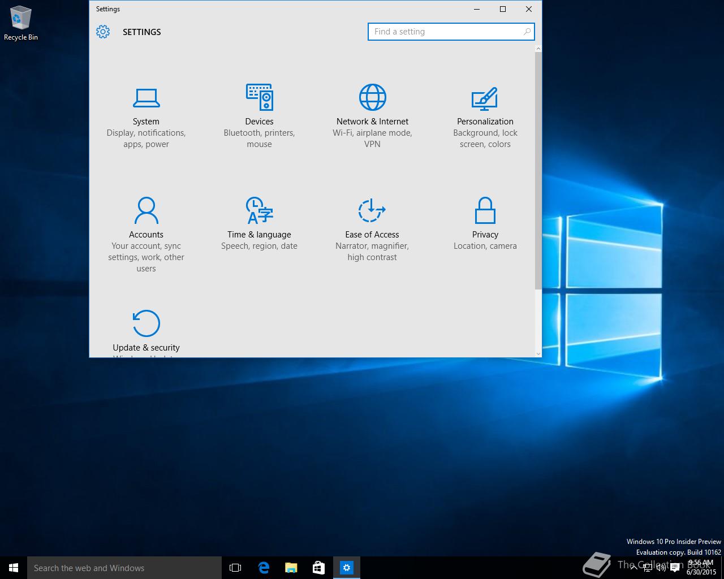Click the "Wi-Fi, airplane mode, VPN" description
Image resolution: width=724 pixels, height=579 pixels.
(x=372, y=139)
